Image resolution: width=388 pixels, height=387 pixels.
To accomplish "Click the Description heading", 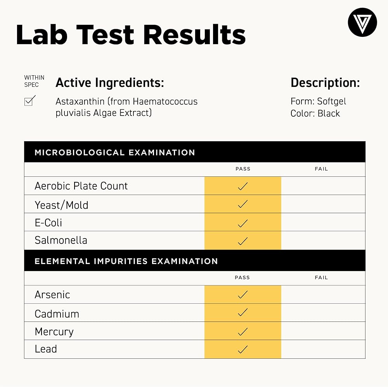I will point(325,83).
